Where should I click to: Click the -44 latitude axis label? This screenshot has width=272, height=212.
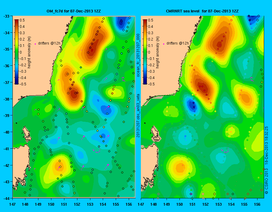click(x=6, y=198)
